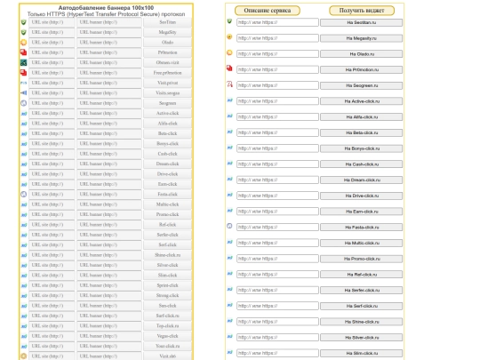Focus the URL field beside На Multic-click.ru
Image resolution: width=480 pixels, height=360 pixels.
277,243
